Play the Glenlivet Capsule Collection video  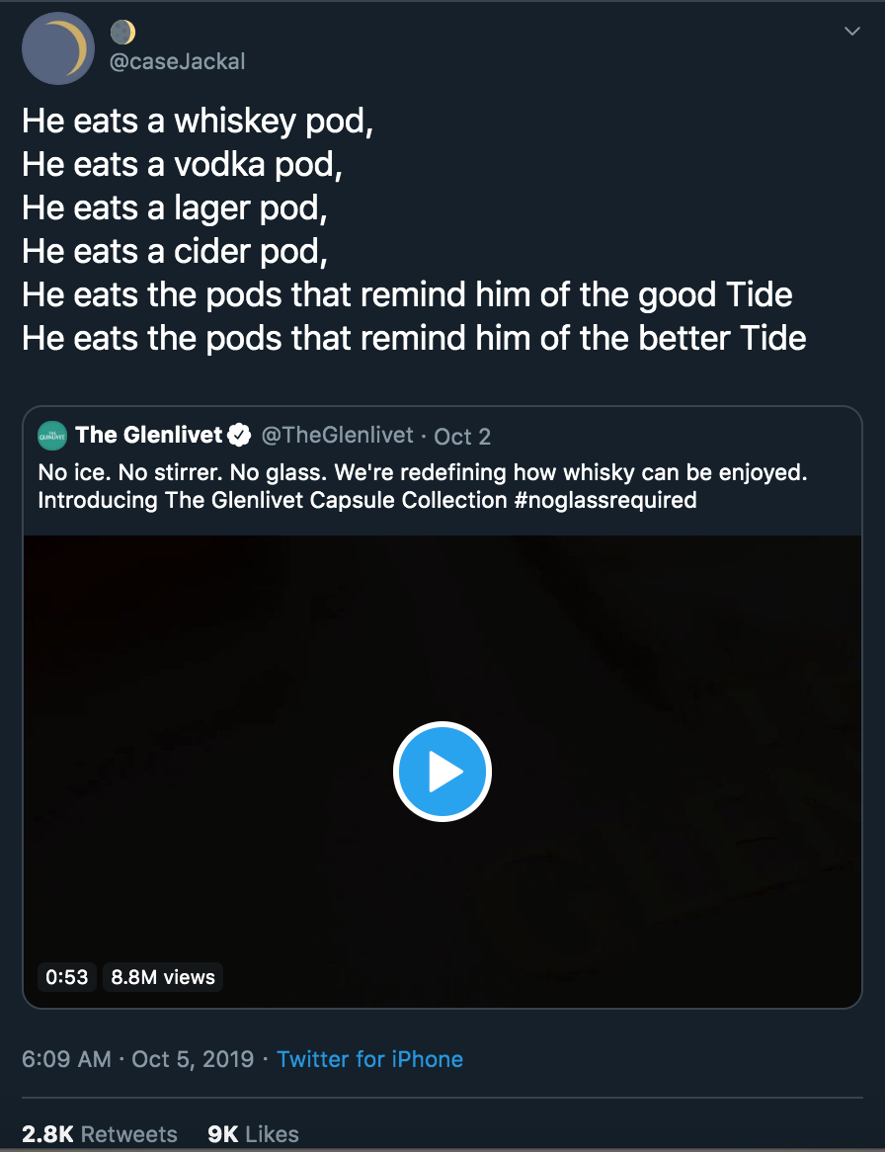[442, 772]
